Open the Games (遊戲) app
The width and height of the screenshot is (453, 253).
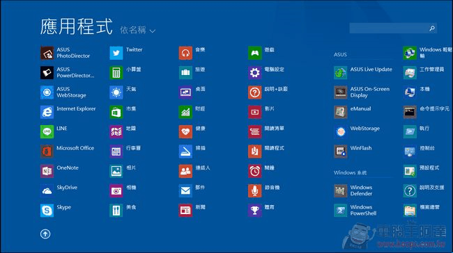click(261, 53)
